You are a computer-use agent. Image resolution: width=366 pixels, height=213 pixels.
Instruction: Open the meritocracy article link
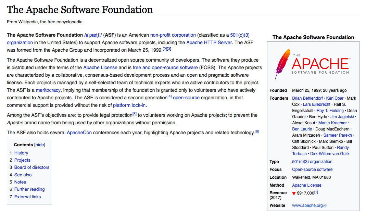[x=48, y=90]
